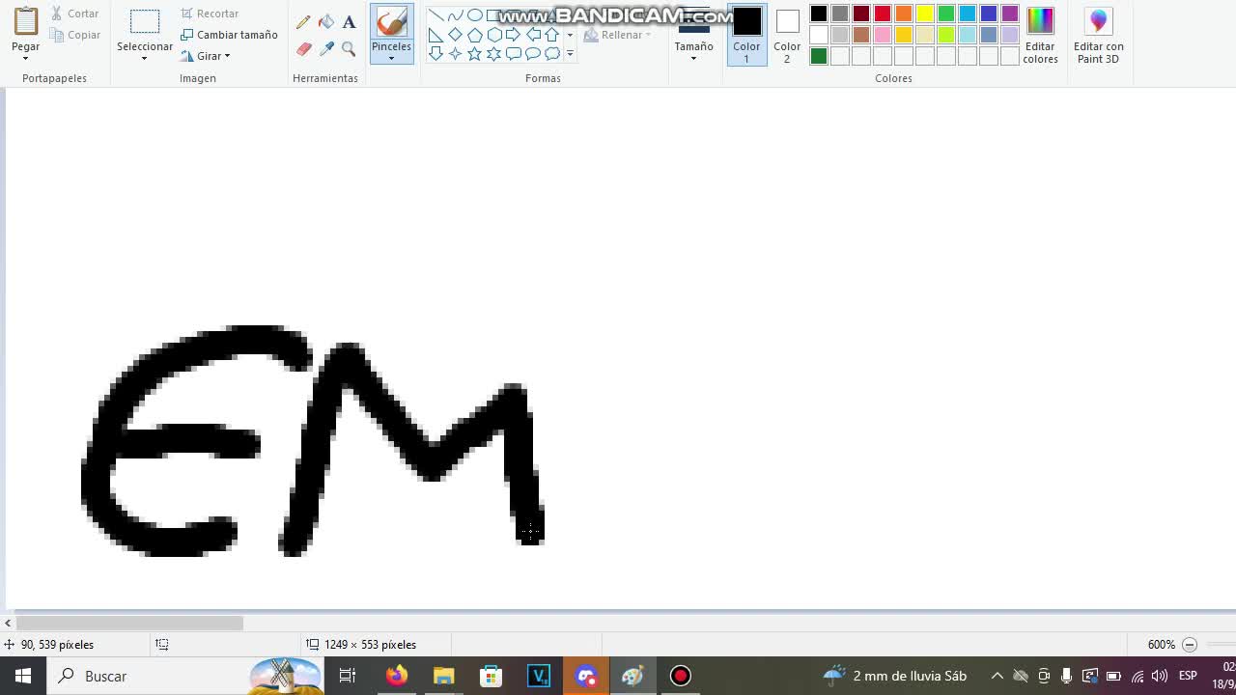Click the Pegar paste icon
Image resolution: width=1236 pixels, height=695 pixels.
pyautogui.click(x=26, y=21)
